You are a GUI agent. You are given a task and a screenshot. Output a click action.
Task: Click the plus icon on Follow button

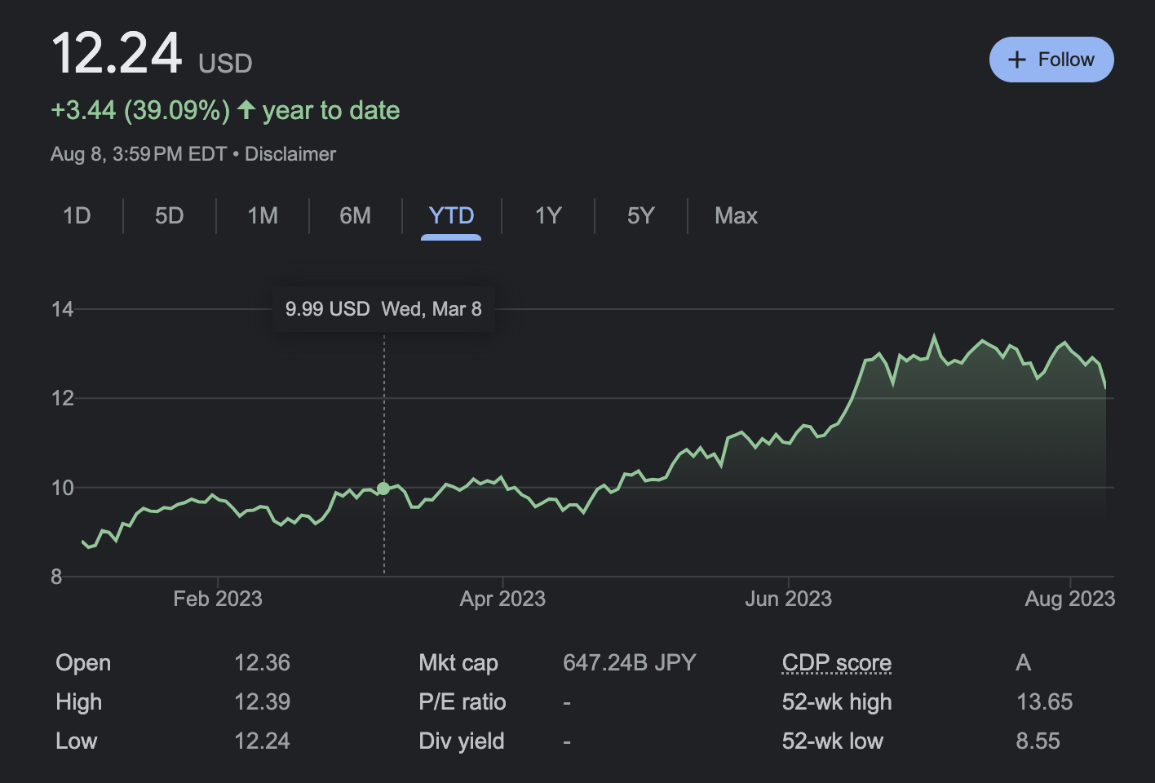[x=1016, y=60]
